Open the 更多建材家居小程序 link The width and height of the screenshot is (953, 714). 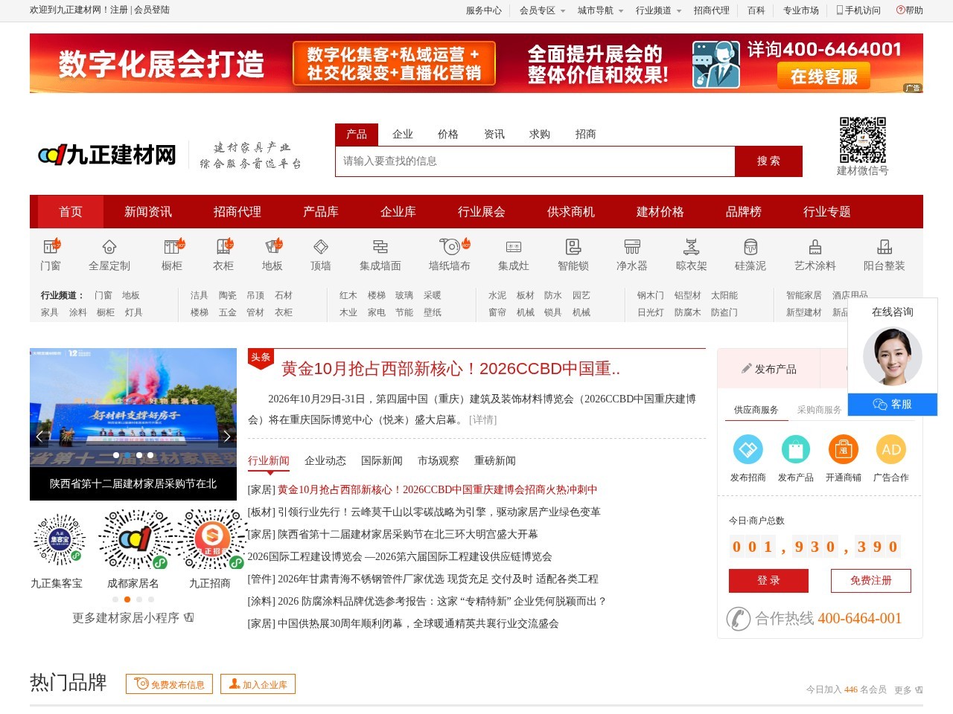(x=133, y=617)
